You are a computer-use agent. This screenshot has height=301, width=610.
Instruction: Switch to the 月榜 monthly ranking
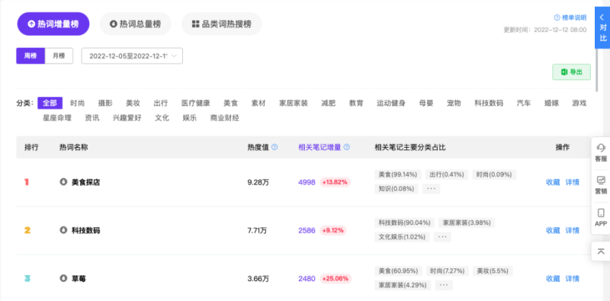point(59,56)
